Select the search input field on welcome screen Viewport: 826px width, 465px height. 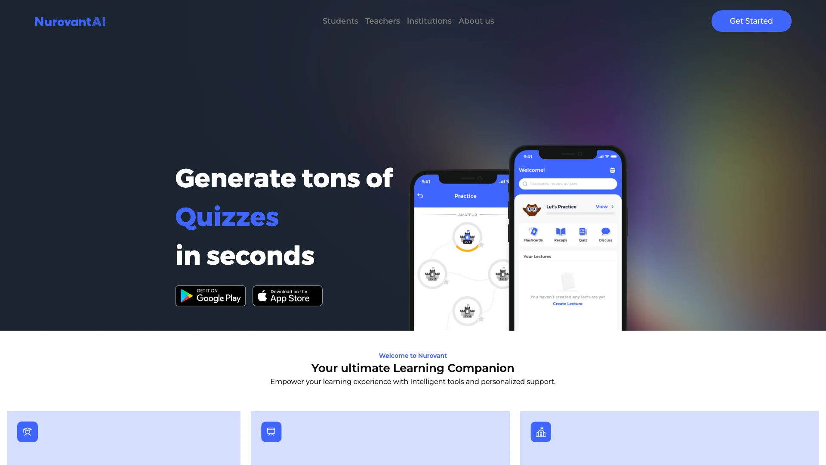(567, 183)
